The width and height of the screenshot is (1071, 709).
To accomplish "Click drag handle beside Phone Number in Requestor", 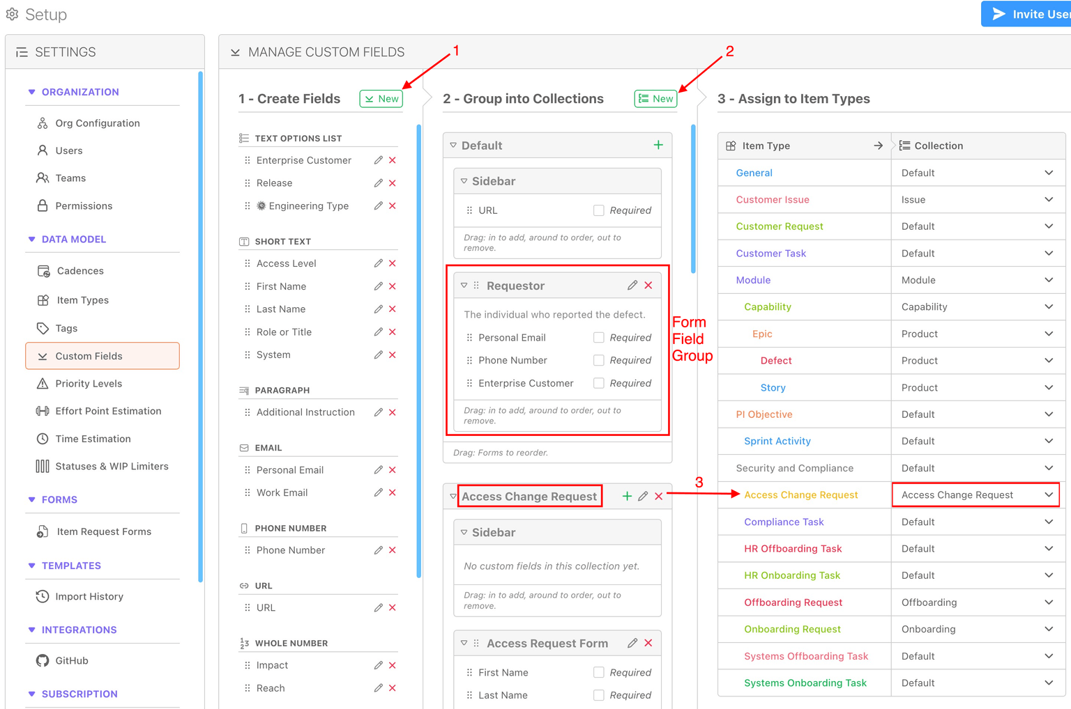I will pos(469,360).
